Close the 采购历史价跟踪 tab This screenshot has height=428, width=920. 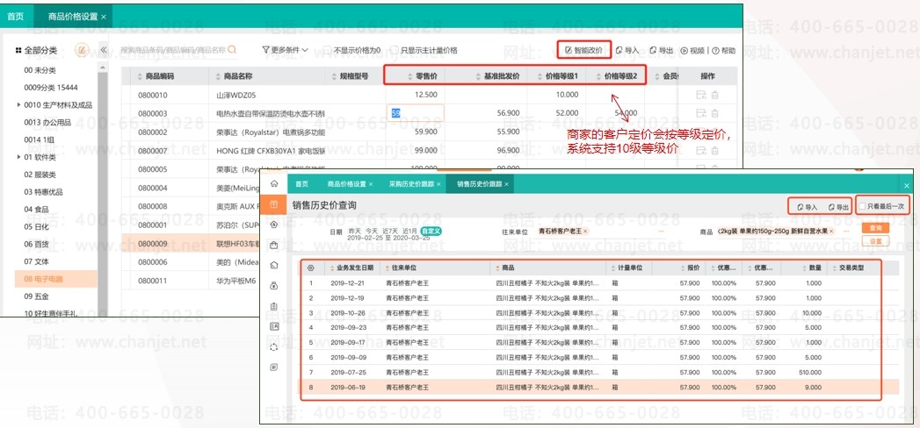point(438,184)
